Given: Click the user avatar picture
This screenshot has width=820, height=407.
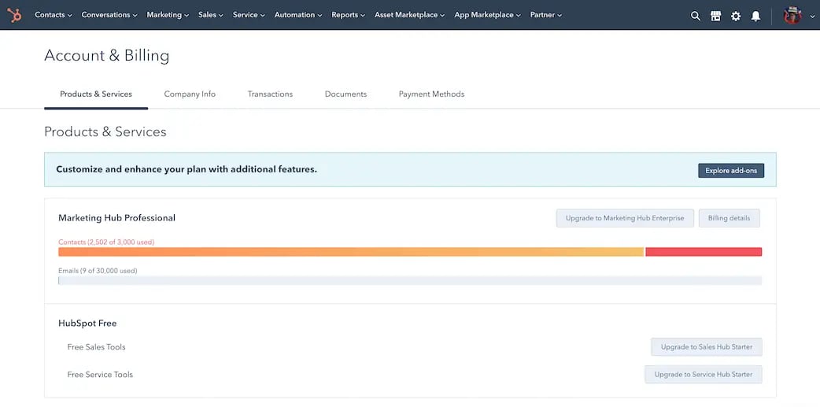Looking at the screenshot, I should [x=792, y=15].
